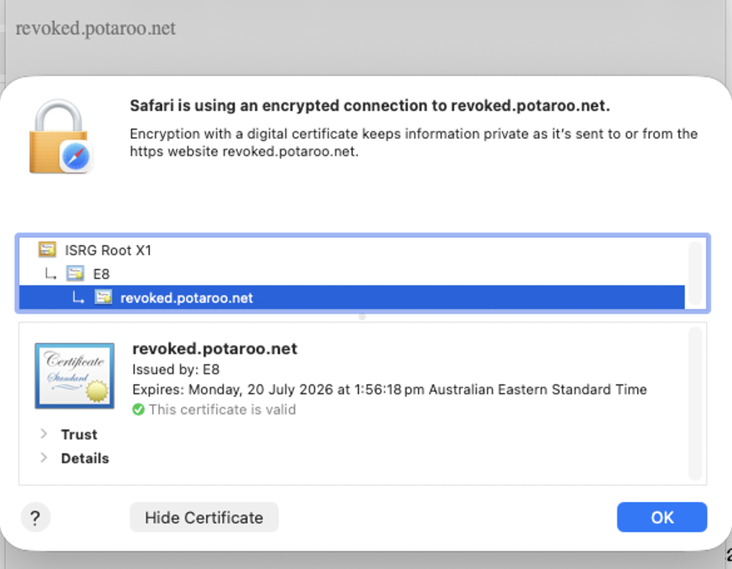
Task: Click the "This certificate is valid" text
Action: point(222,410)
